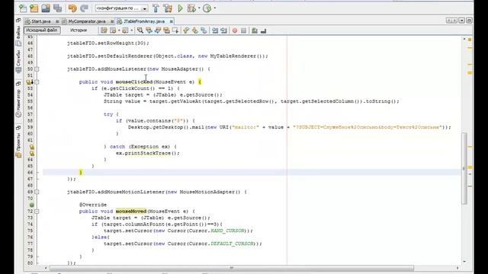Screen dimensions: 488x274
Task: Click the New Project toolbar icon
Action: click(34, 8)
